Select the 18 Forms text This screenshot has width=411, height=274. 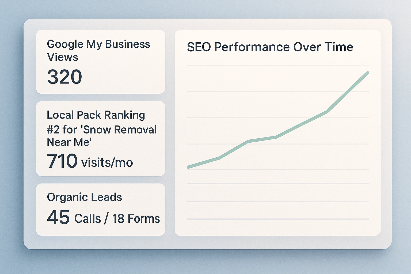(136, 219)
